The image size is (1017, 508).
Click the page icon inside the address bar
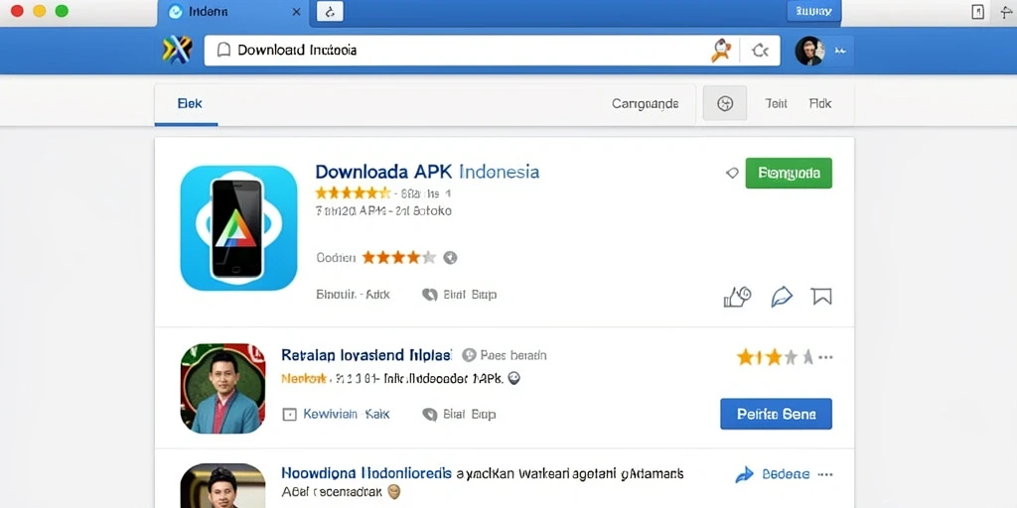[223, 50]
